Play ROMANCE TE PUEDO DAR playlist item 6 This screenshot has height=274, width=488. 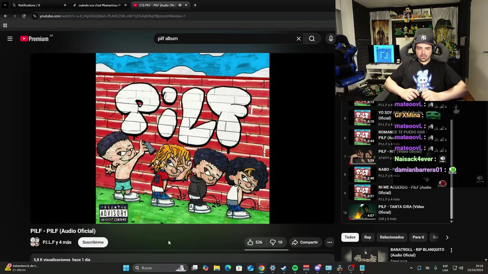[x=396, y=137]
